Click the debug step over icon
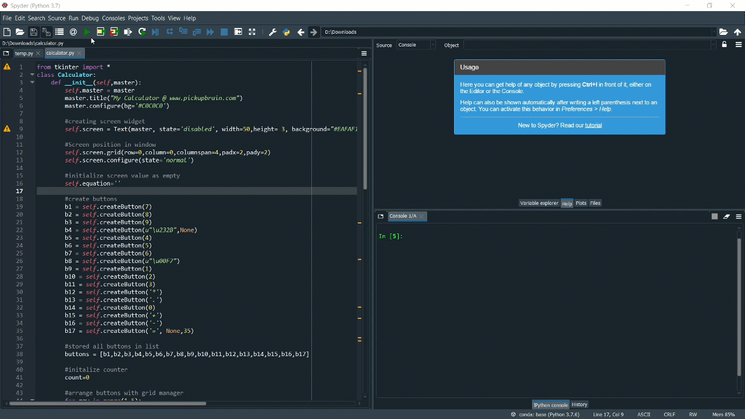Image resolution: width=745 pixels, height=419 pixels. click(169, 32)
